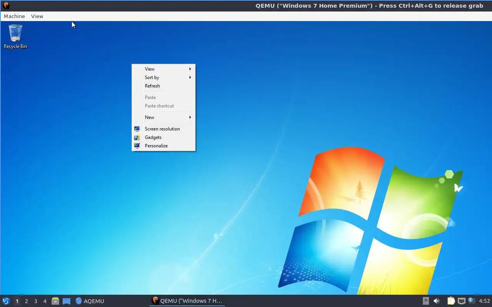Open the file manager taskbar icon

55,301
